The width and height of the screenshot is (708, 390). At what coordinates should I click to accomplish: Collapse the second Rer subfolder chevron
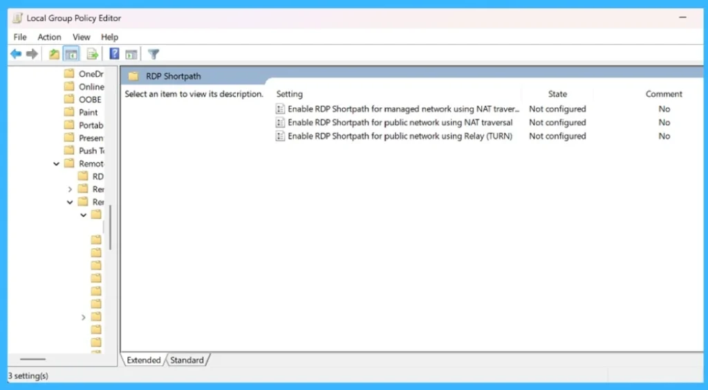[70, 202]
